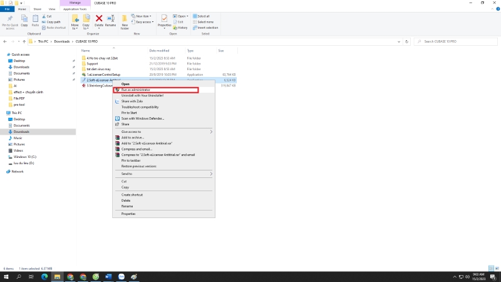Open Network in the navigation pane
Image resolution: width=501 pixels, height=282 pixels.
coord(18,172)
